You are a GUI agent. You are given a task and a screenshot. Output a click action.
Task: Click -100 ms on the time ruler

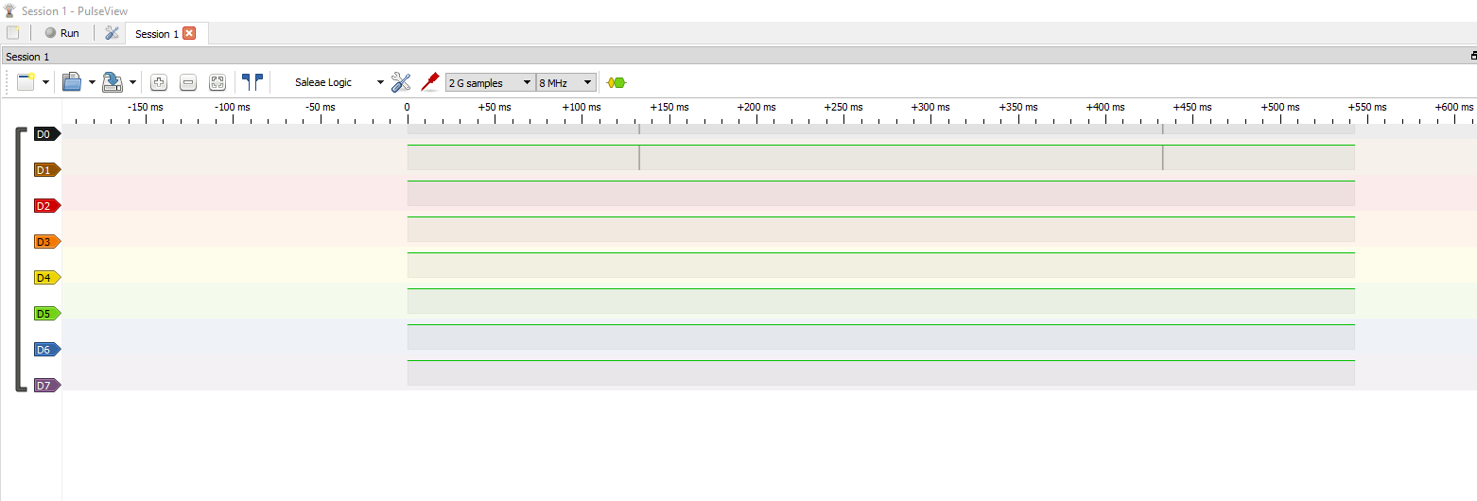point(233,107)
